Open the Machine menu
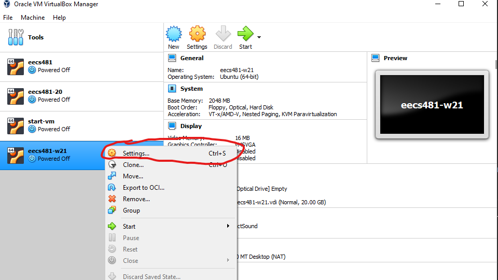 tap(33, 18)
